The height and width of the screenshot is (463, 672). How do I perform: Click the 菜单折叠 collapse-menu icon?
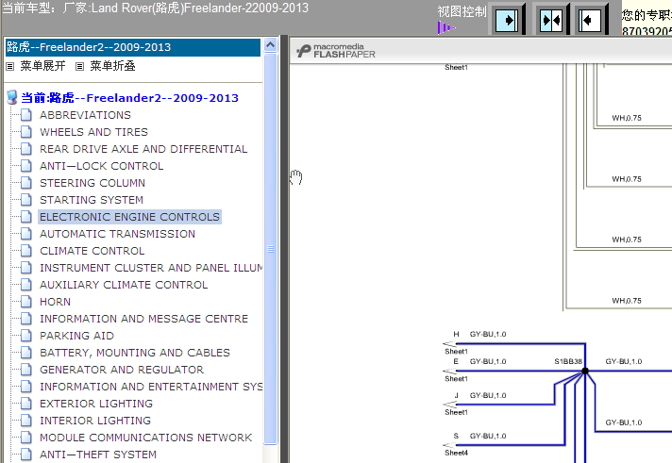coord(79,66)
